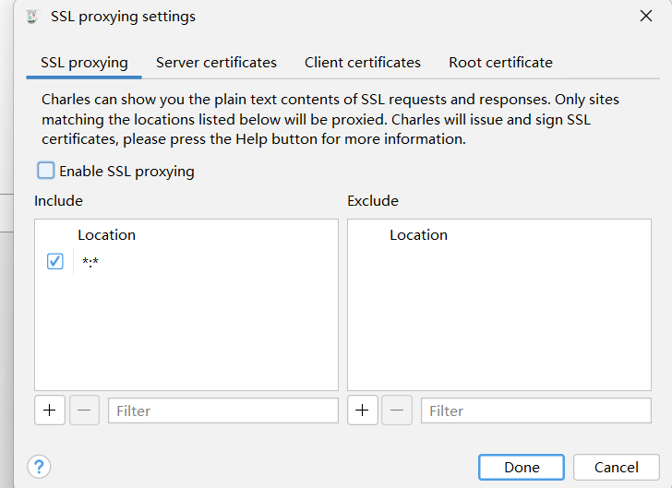This screenshot has height=488, width=672.
Task: Add a new Include location with plus button
Action: 50,411
